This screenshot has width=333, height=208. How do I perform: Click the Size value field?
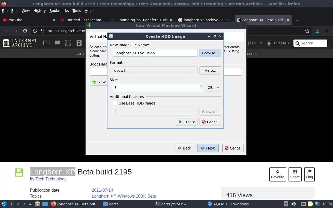[x=156, y=88]
